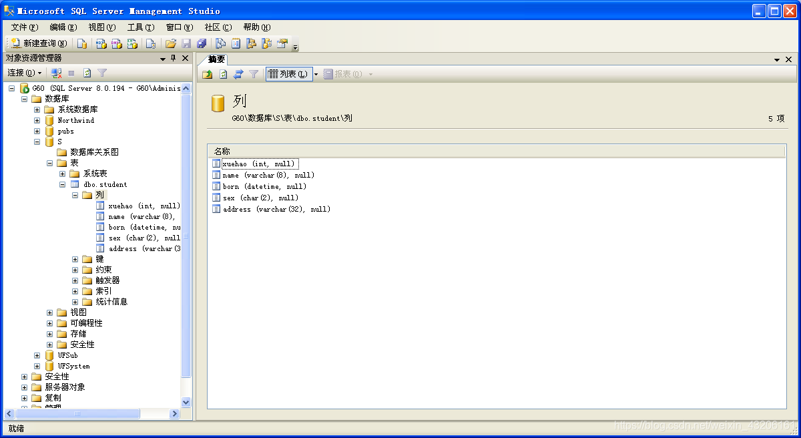Open the 编辑(E) menu
The height and width of the screenshot is (438, 801).
63,27
